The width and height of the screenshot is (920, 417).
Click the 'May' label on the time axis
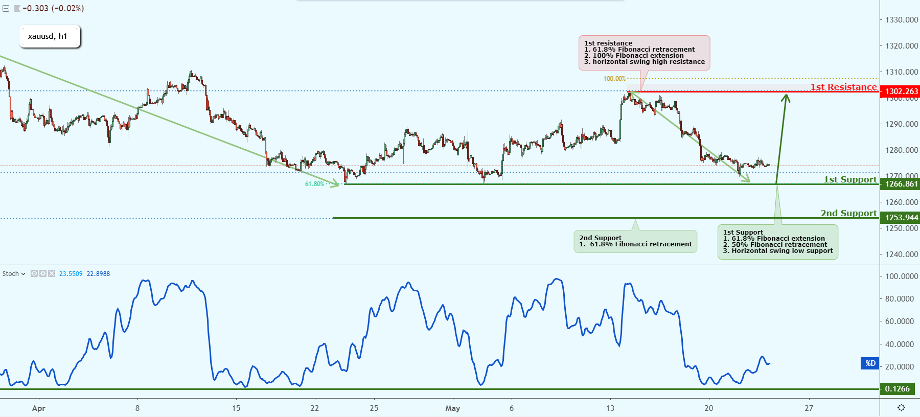coord(453,408)
